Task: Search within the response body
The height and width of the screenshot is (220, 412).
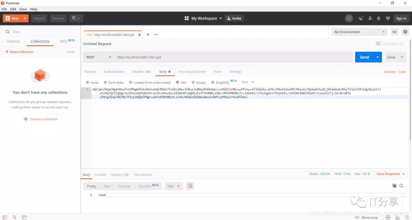Action: pos(401,186)
